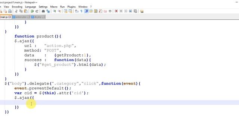The width and height of the screenshot is (239, 134).
Task: Click the 'function product(){' line
Action: pos(38,36)
